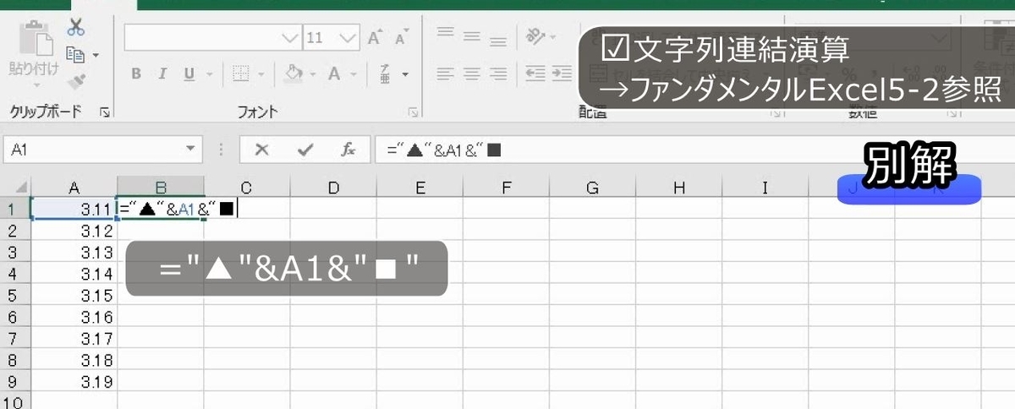The width and height of the screenshot is (1015, 409).
Task: Click cell containing 3.19
Action: (74, 382)
